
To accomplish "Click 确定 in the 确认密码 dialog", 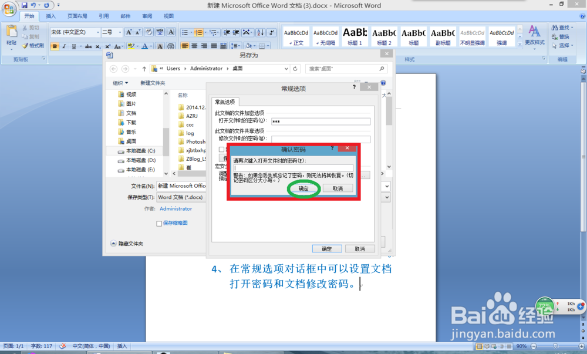I will pos(303,188).
